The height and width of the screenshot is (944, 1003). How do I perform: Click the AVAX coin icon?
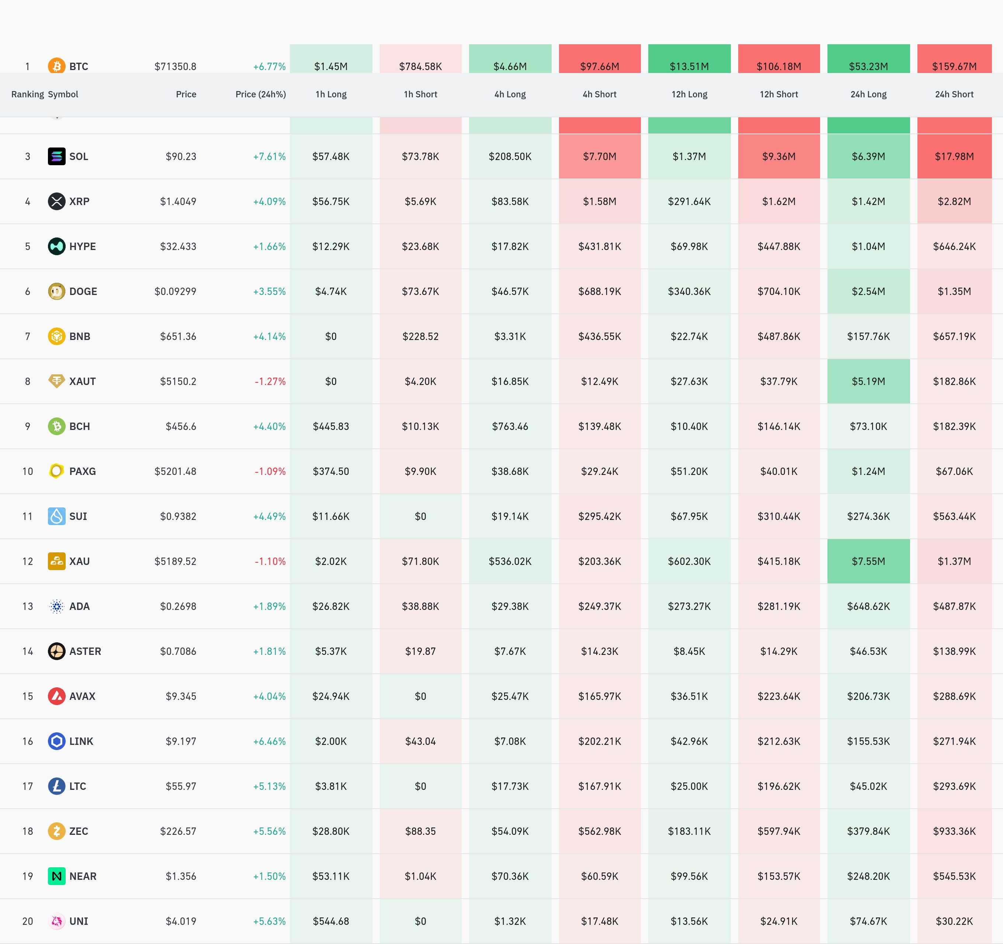56,696
